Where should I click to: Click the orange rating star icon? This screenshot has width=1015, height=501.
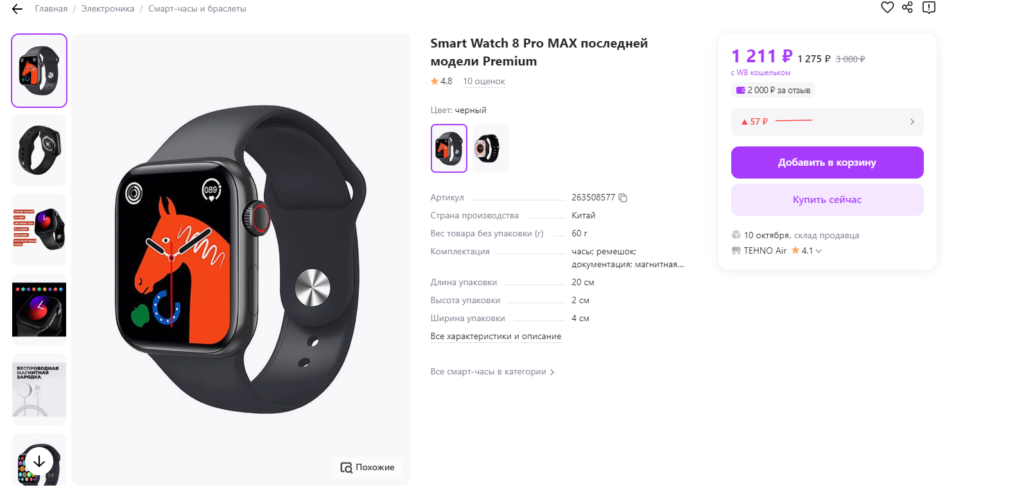(x=435, y=82)
